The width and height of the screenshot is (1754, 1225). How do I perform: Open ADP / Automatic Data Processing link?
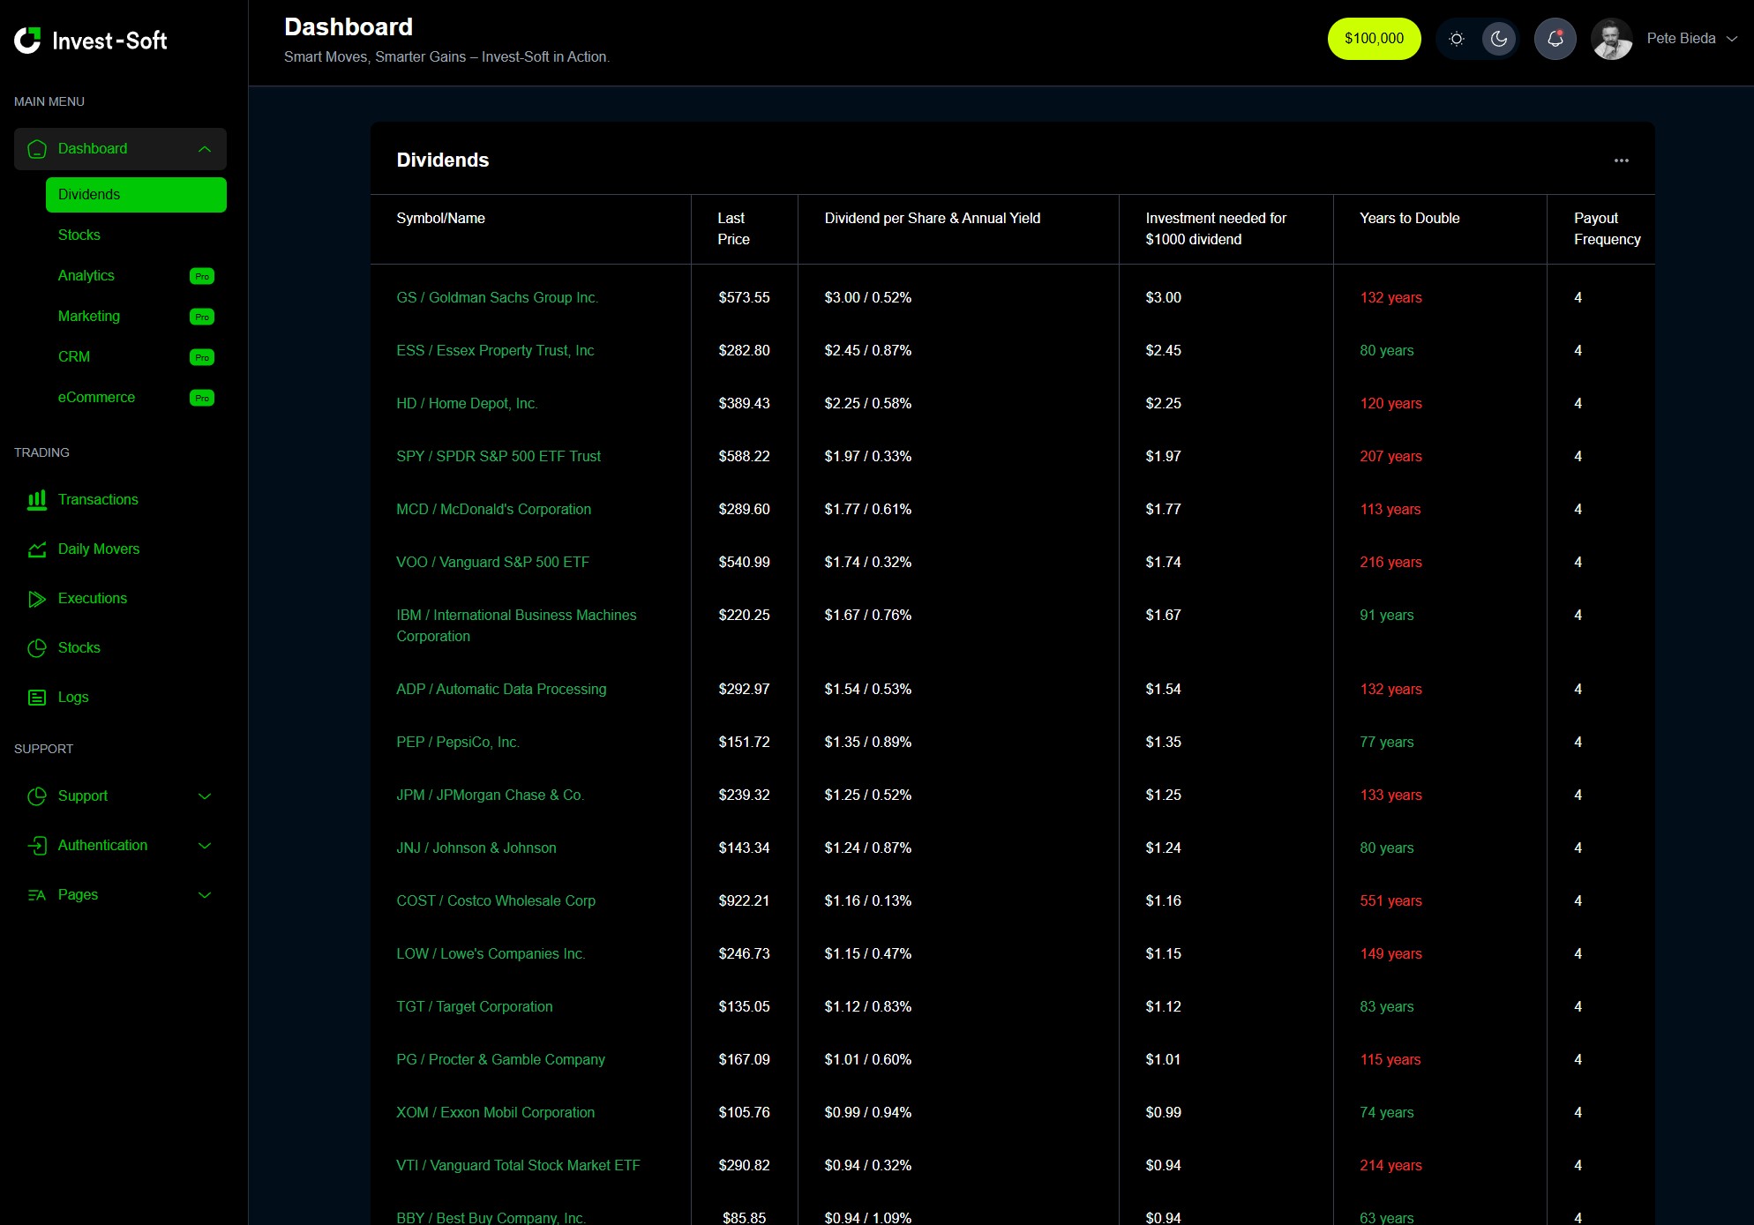(x=501, y=690)
